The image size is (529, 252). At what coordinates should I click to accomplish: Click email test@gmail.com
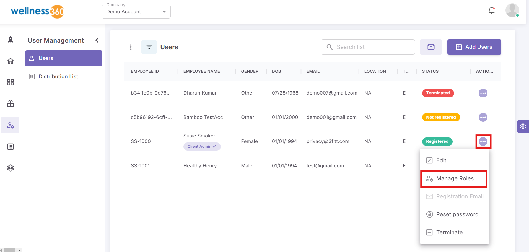325,166
